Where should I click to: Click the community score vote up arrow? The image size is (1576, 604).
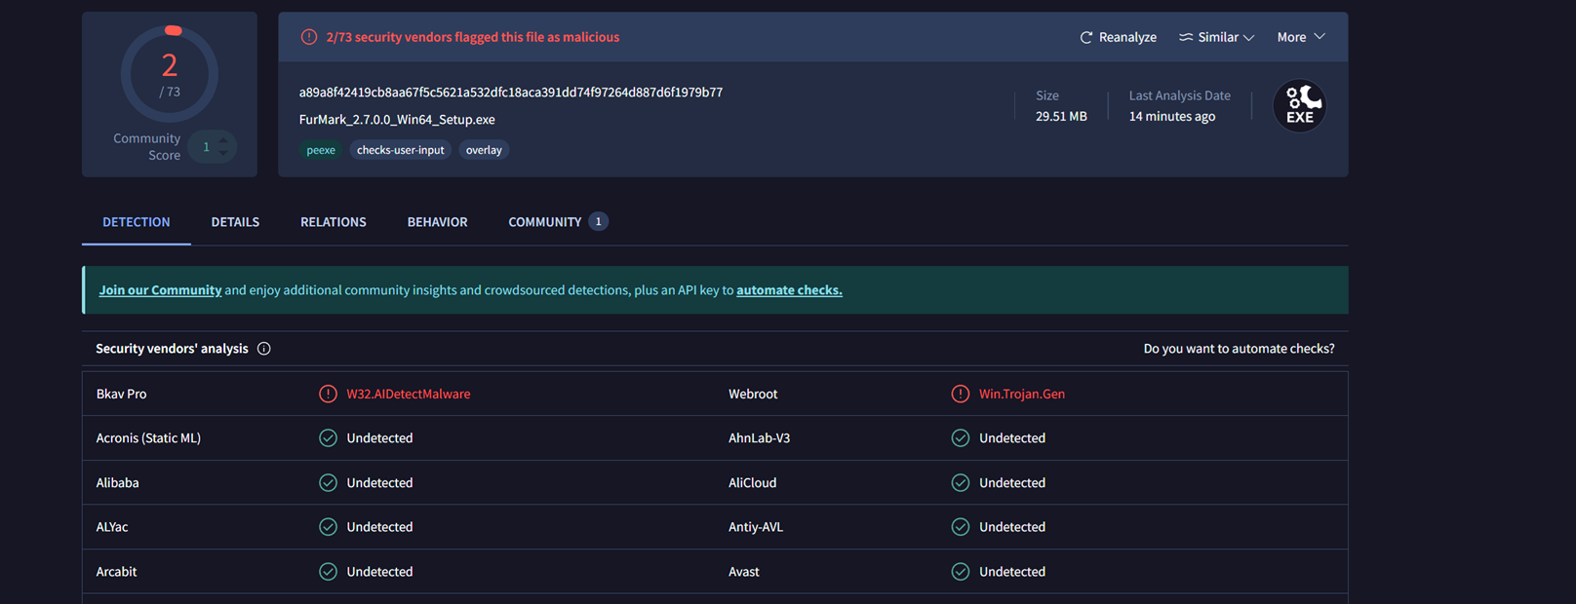tap(223, 140)
